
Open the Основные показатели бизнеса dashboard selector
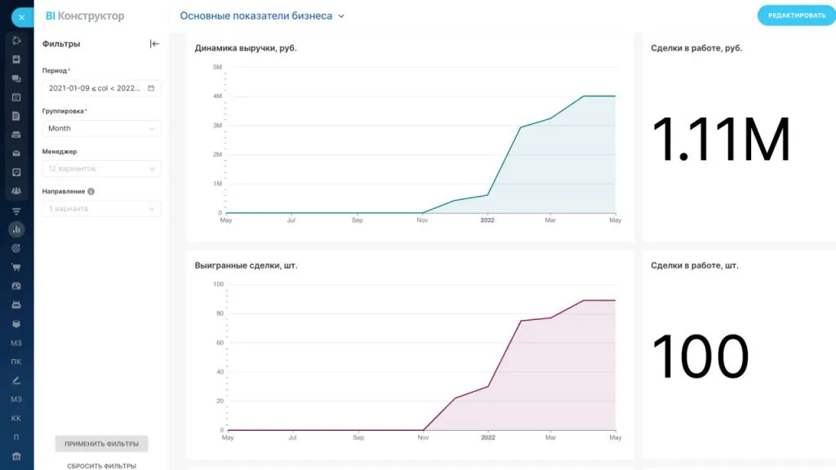[262, 16]
